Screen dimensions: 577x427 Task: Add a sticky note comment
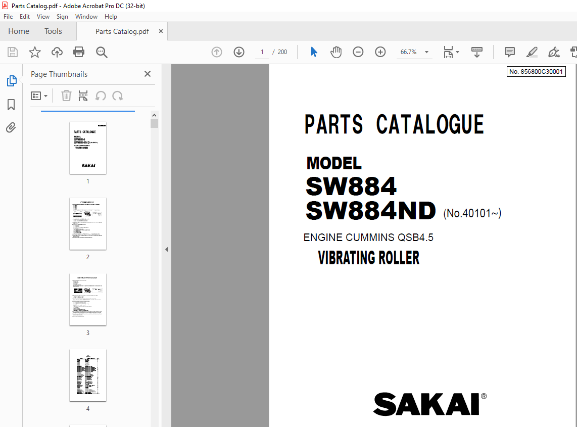[510, 52]
